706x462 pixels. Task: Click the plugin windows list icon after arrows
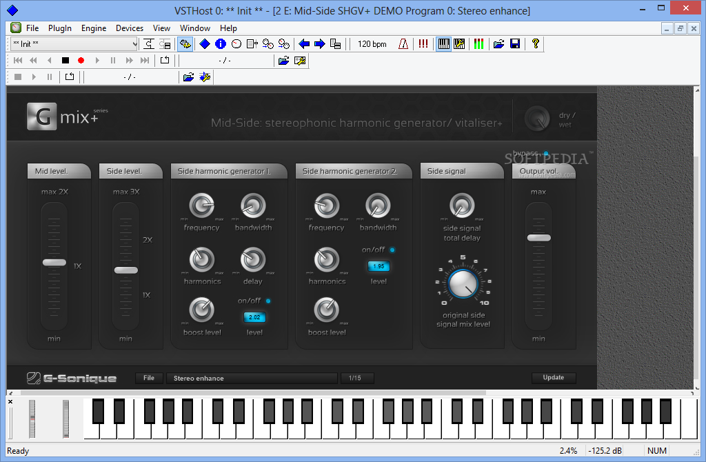(x=336, y=43)
